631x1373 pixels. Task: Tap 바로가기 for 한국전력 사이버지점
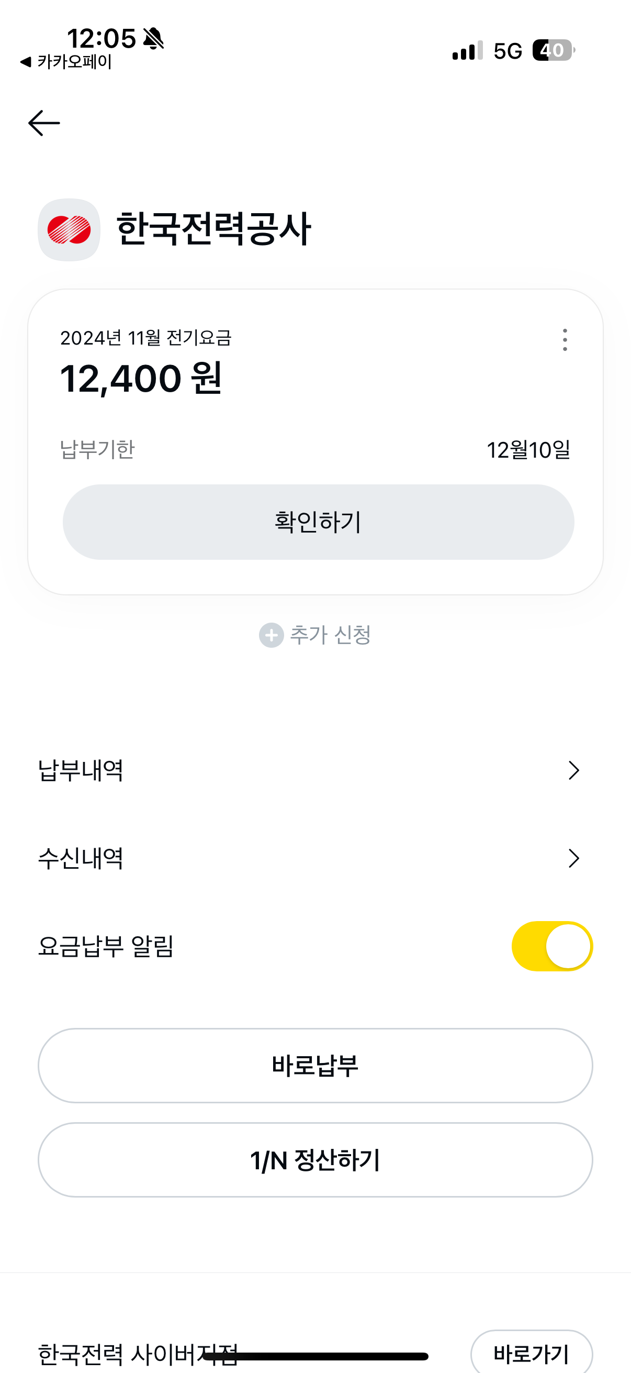tap(531, 1353)
